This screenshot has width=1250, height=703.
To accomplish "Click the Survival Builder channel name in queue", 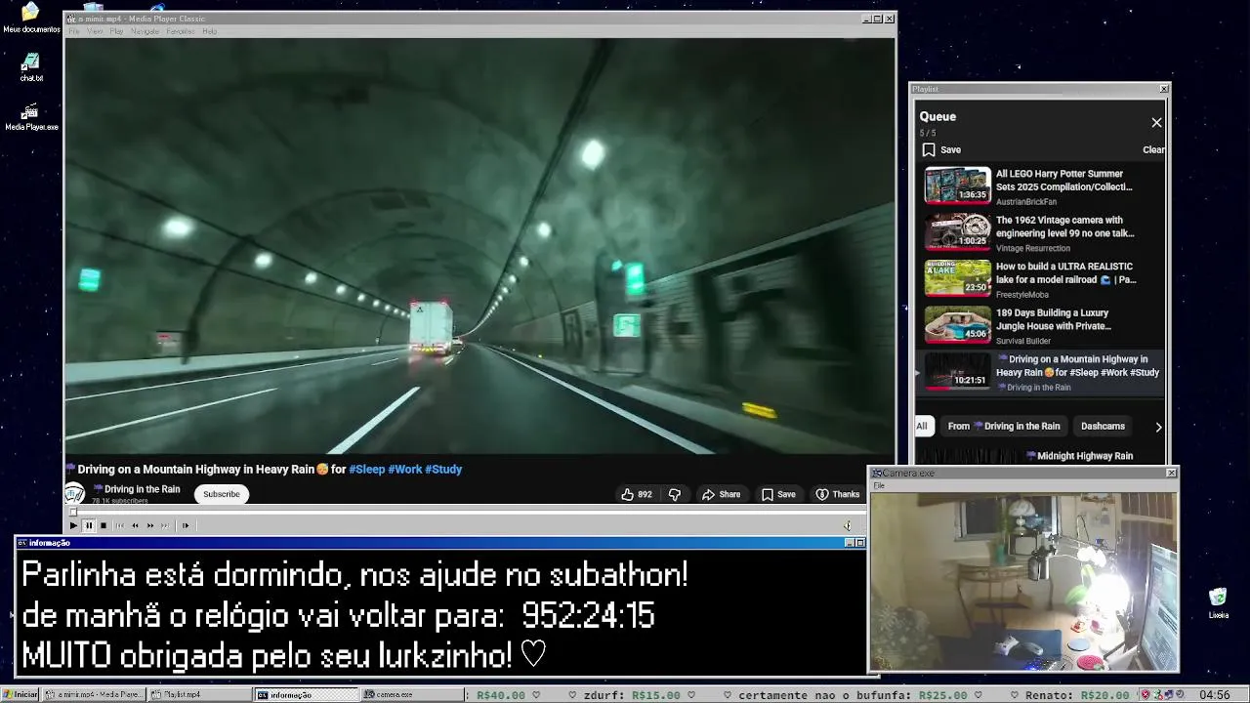I will (x=1023, y=341).
